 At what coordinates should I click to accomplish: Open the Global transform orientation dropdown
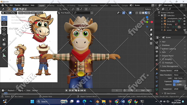pyautogui.click(x=65, y=9)
